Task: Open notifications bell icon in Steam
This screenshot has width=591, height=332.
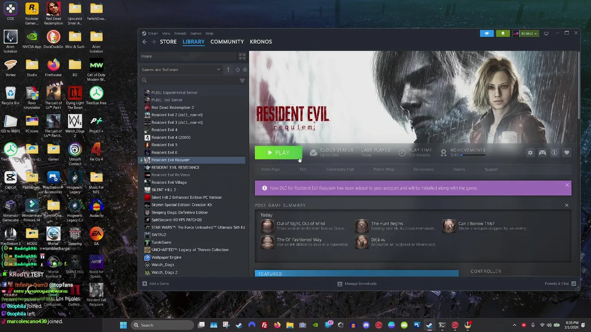Action: pyautogui.click(x=503, y=33)
